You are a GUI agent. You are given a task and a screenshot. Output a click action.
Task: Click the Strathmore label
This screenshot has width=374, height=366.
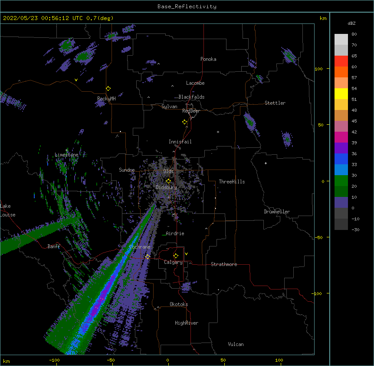click(x=224, y=264)
